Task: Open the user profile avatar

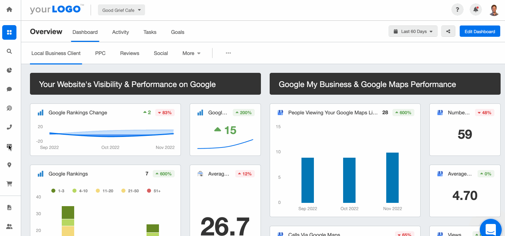Action: click(x=494, y=10)
